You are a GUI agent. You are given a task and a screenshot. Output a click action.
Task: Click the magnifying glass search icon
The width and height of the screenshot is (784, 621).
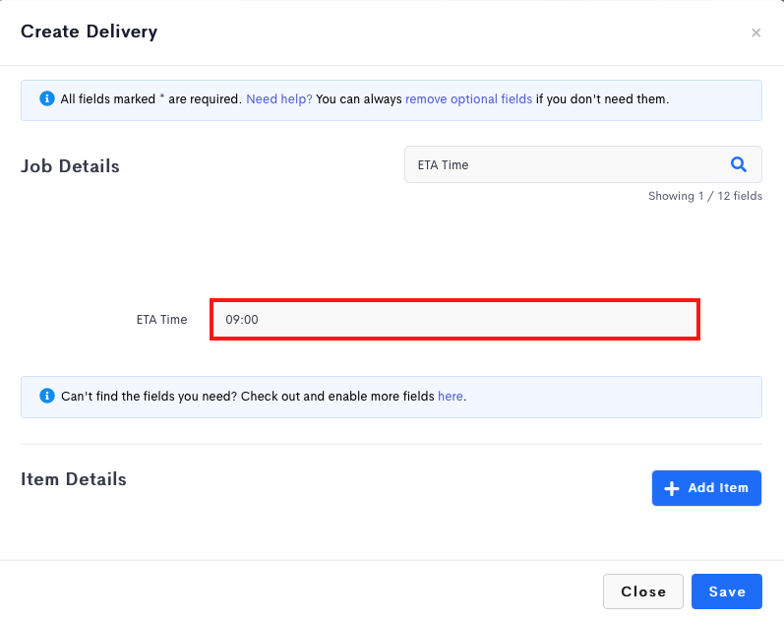(739, 164)
